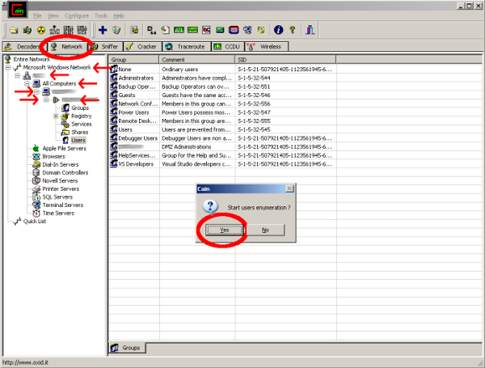Switch to the Cracker tab
Screen dimensions: 485x368
click(x=142, y=47)
